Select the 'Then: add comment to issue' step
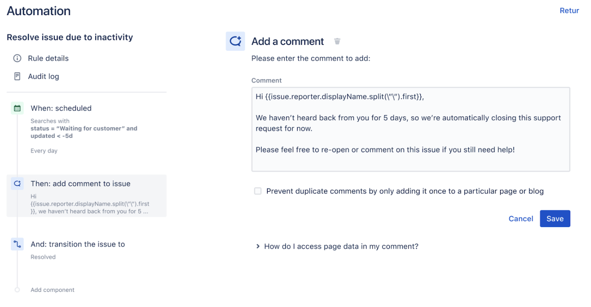The image size is (591, 307). tap(80, 184)
